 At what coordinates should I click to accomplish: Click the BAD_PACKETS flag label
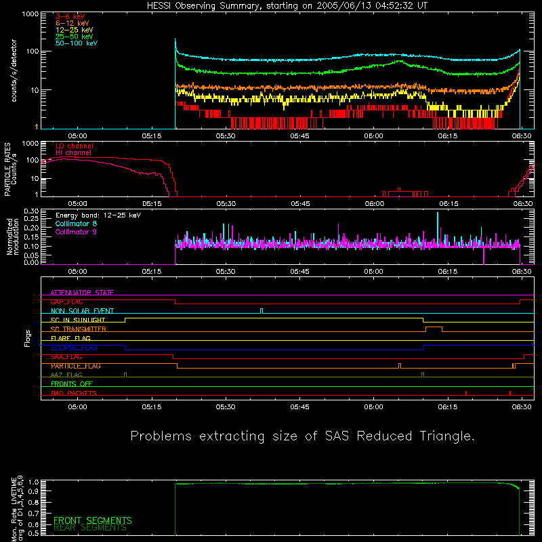coord(74,393)
